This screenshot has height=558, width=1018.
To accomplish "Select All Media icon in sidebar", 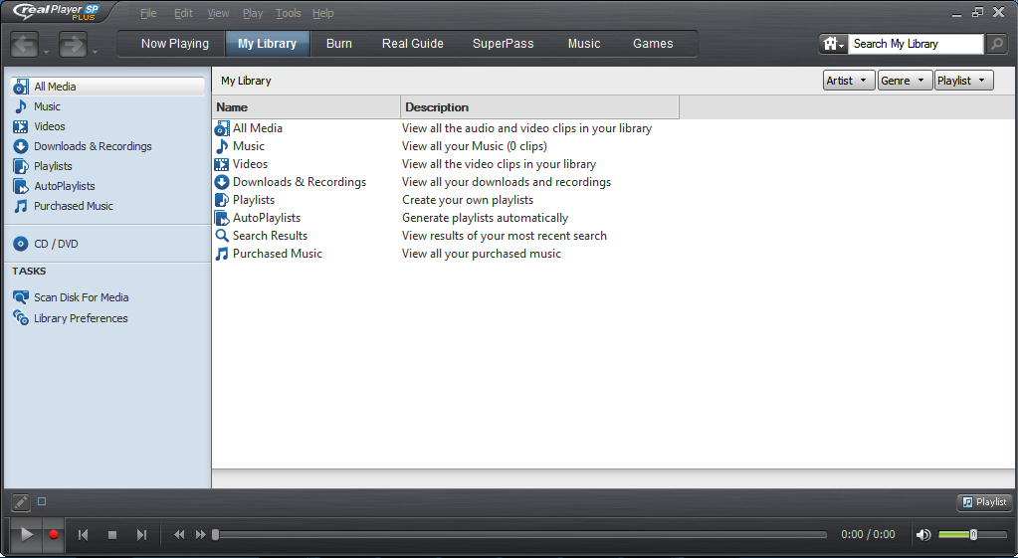I will 21,87.
